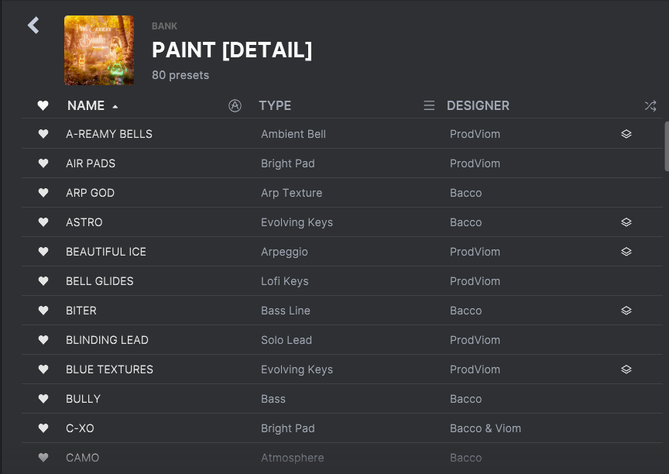The width and height of the screenshot is (669, 474).
Task: Sort by the DESIGNER column header
Action: pos(478,105)
